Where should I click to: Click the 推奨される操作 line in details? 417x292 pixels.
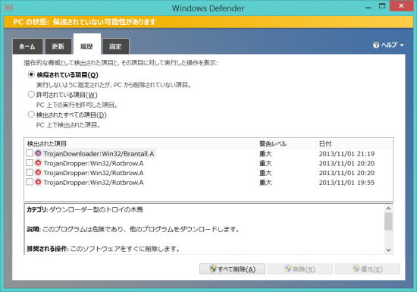coord(103,249)
